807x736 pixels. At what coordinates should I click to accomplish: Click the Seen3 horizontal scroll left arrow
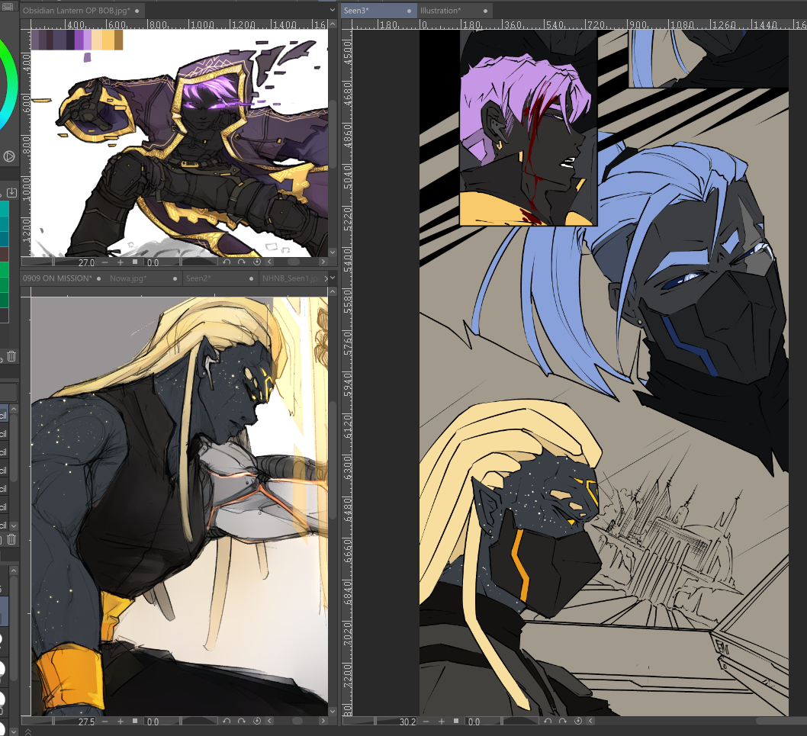click(590, 721)
